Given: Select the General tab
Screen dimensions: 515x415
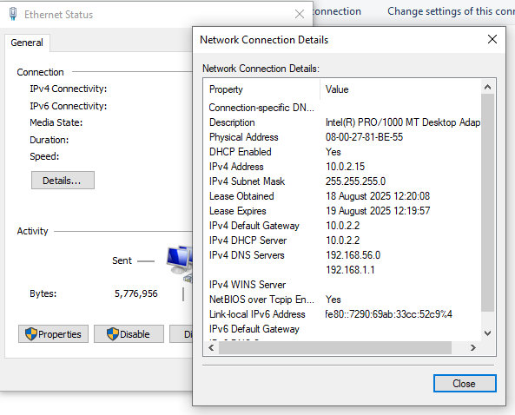Looking at the screenshot, I should 27,43.
